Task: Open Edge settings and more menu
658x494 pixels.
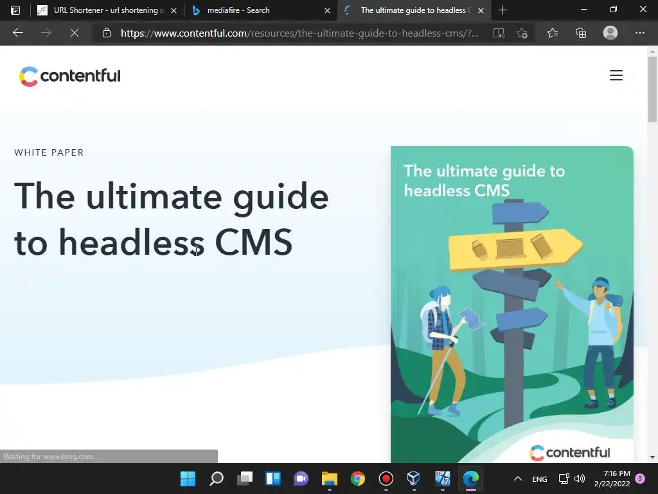Action: [x=639, y=33]
